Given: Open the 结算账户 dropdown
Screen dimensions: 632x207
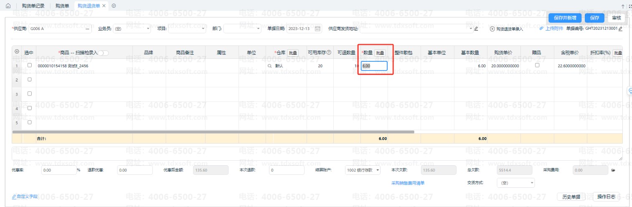Looking at the screenshot, I should (x=378, y=170).
